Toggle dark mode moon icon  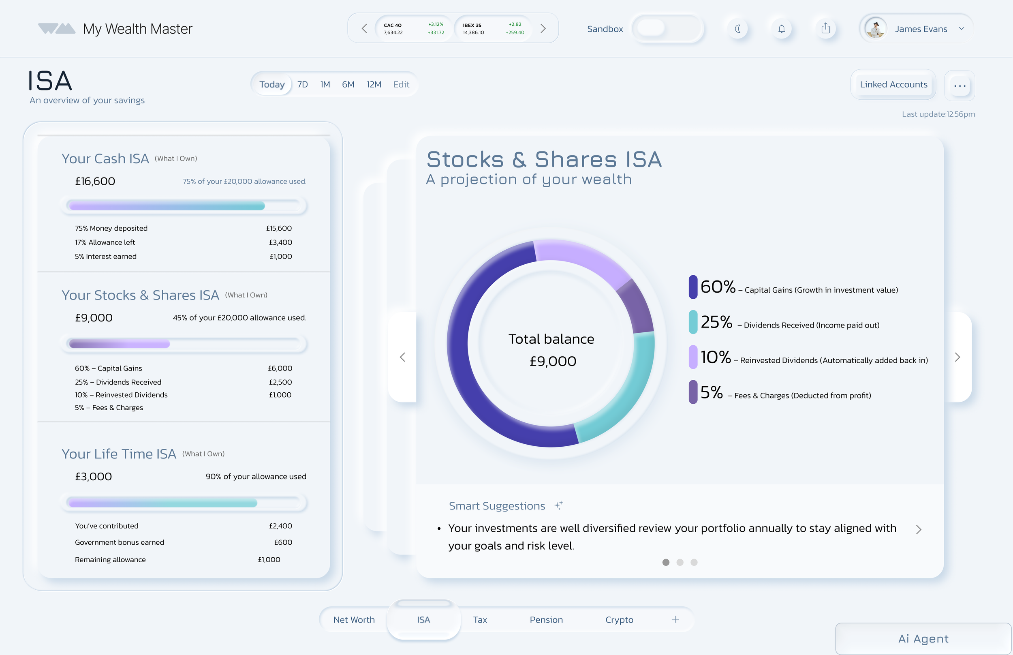click(x=738, y=29)
